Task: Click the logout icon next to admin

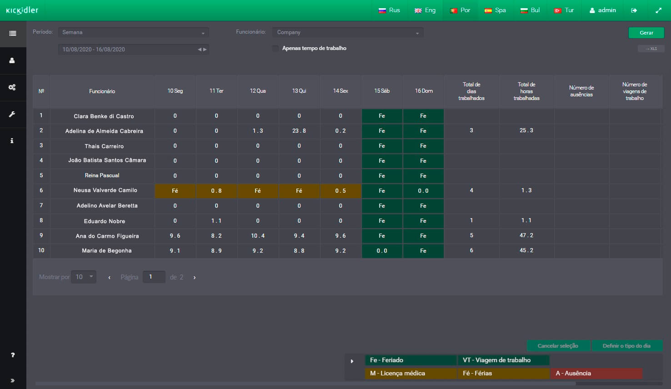Action: click(x=634, y=10)
